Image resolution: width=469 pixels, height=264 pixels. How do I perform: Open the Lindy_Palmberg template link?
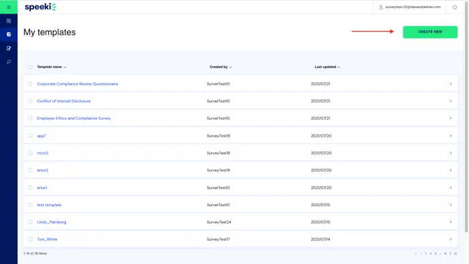51,222
